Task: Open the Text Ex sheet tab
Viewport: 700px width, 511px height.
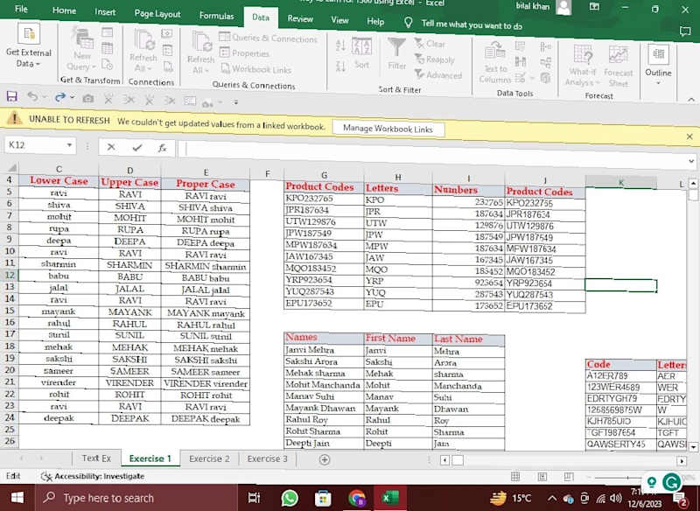Action: [96, 458]
